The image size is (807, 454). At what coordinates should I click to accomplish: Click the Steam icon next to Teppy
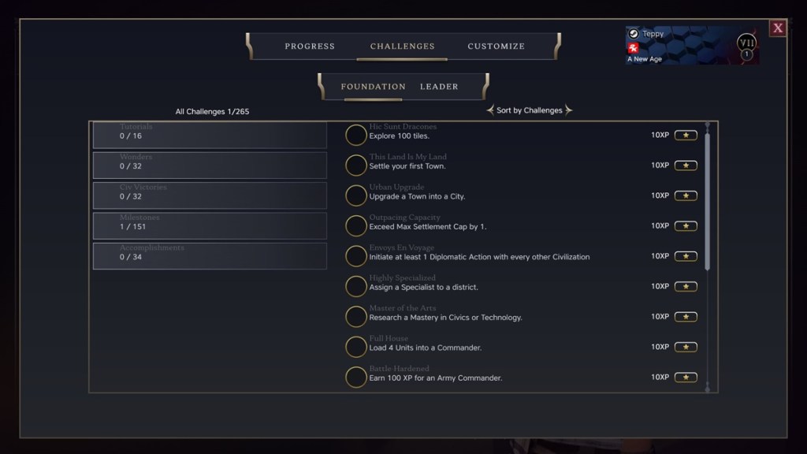(635, 34)
